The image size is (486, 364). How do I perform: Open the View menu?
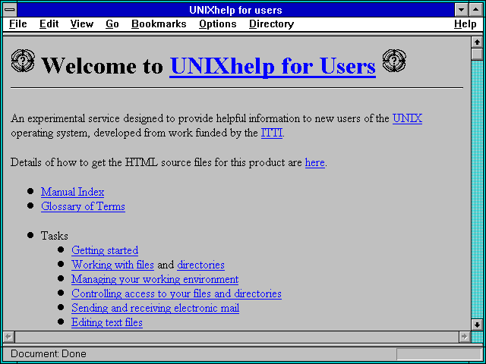click(x=82, y=24)
